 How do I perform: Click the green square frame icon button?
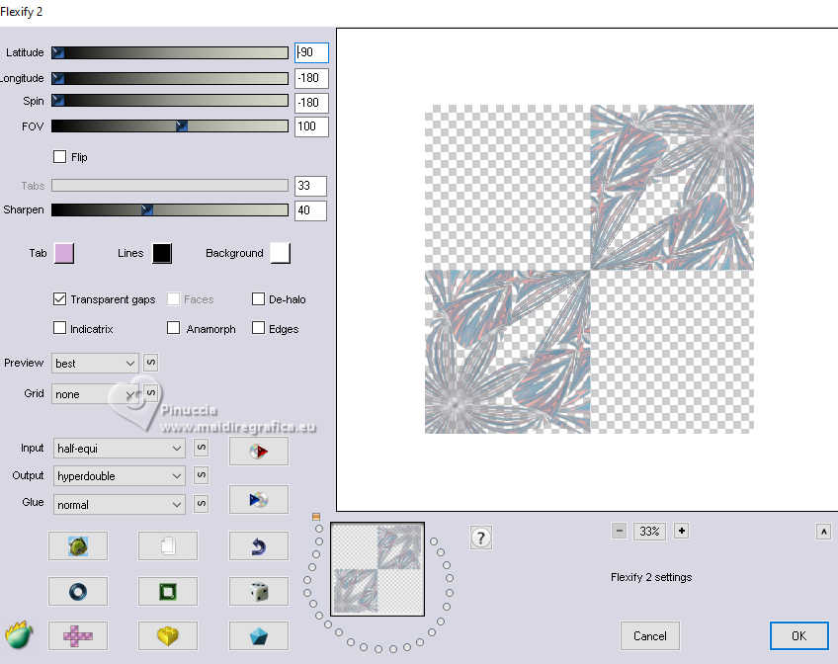(168, 591)
